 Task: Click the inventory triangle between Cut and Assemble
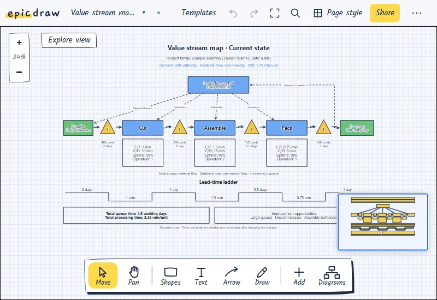point(180,128)
